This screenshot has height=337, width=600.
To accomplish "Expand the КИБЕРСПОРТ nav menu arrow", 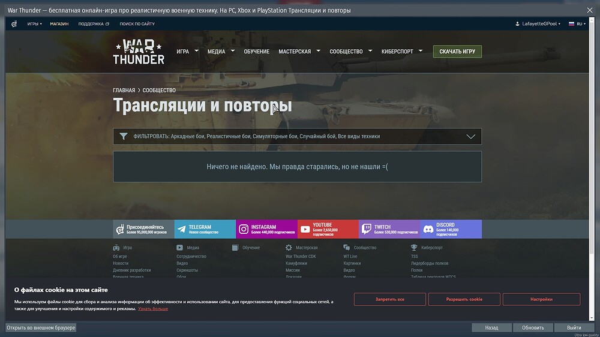I will tap(421, 51).
